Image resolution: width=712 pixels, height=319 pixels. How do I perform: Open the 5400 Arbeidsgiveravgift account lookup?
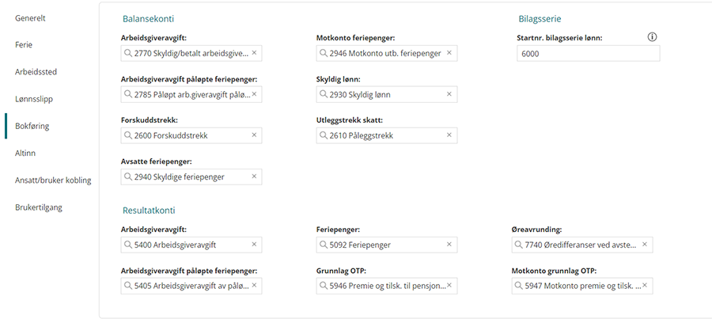point(191,245)
